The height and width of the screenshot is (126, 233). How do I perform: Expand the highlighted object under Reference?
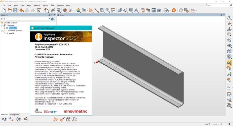click(4, 28)
